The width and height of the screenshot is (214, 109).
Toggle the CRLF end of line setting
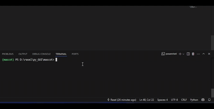(x=184, y=100)
